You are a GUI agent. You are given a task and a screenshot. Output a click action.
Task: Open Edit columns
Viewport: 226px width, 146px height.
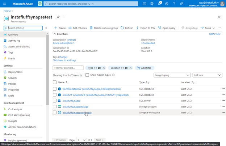78,28
